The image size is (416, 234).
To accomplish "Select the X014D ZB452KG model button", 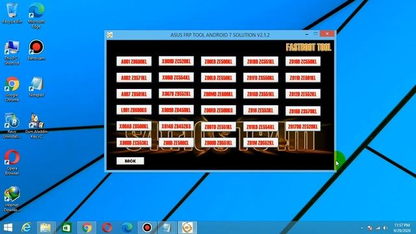I will 176,126.
